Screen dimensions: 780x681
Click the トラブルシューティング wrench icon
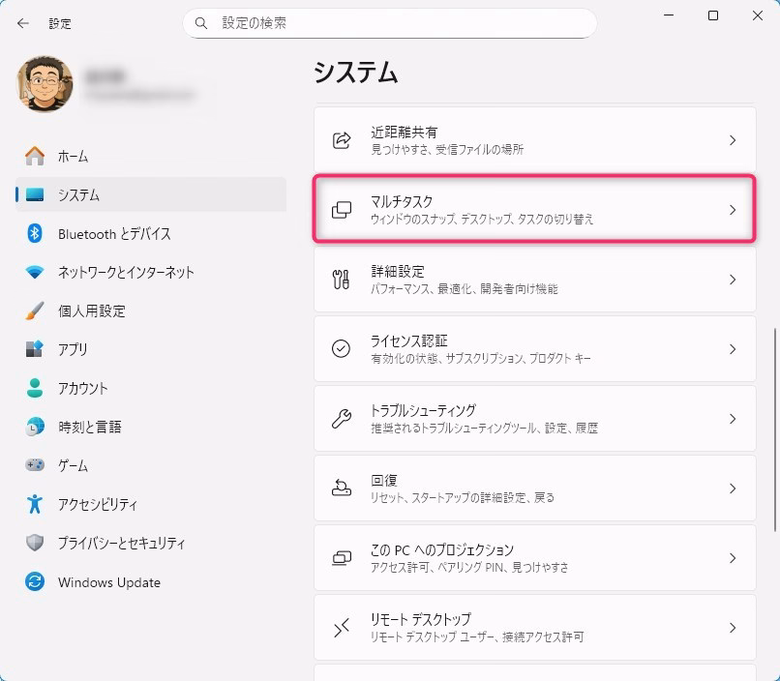[341, 419]
